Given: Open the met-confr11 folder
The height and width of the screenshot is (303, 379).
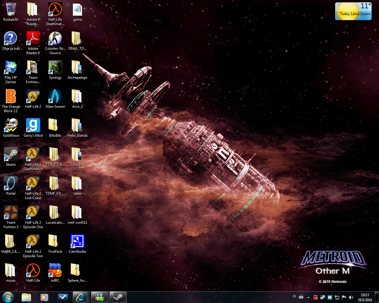Looking at the screenshot, I should pyautogui.click(x=77, y=215).
